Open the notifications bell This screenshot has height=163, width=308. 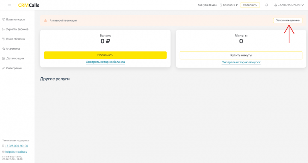[267, 5]
